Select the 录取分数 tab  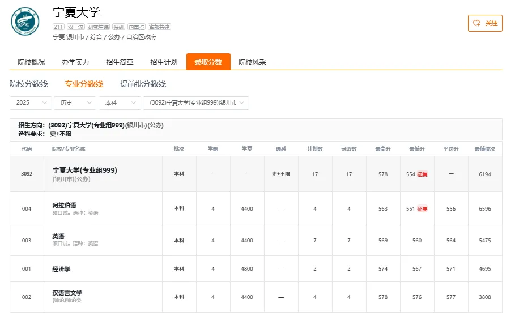click(x=208, y=62)
